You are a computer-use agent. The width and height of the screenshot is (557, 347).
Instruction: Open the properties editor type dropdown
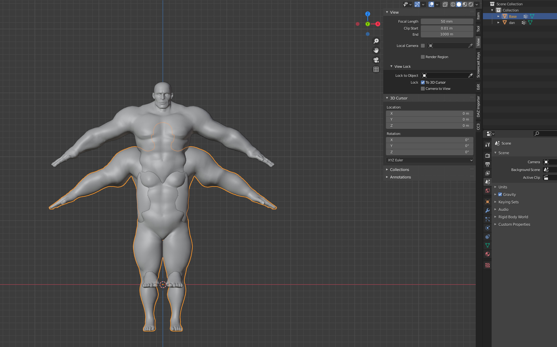491,134
